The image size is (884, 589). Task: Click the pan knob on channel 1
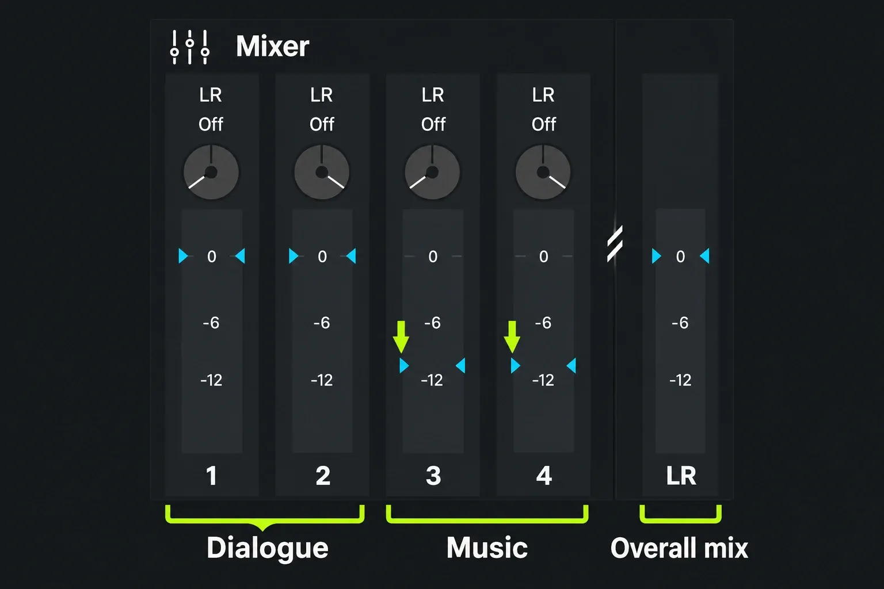tap(211, 172)
